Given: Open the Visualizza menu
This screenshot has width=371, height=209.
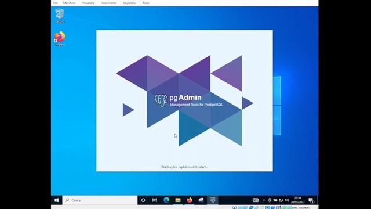Looking at the screenshot, I should 88,3.
